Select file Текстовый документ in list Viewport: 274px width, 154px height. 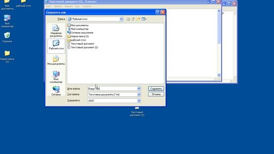click(81, 44)
